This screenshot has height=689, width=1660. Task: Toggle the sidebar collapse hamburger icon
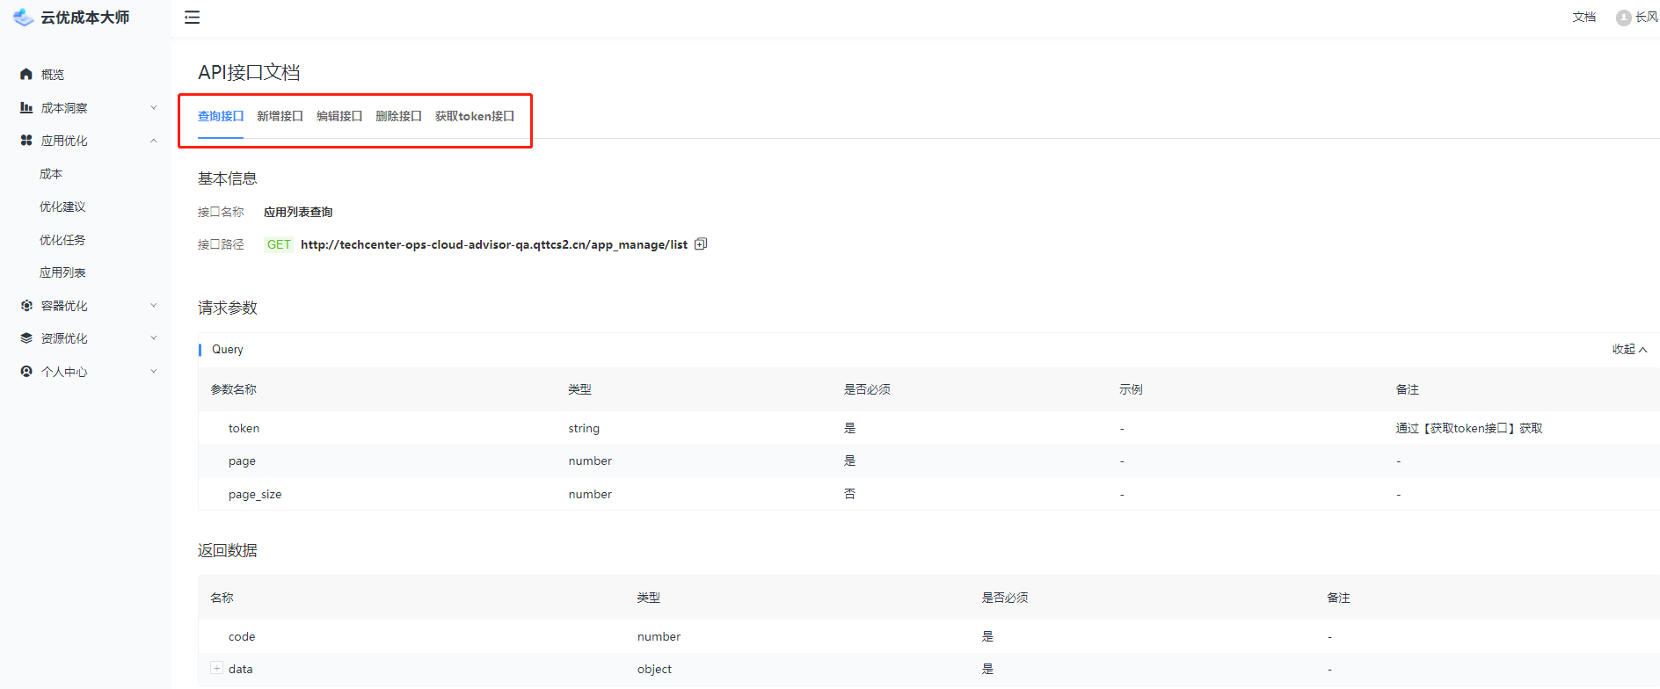(x=192, y=18)
